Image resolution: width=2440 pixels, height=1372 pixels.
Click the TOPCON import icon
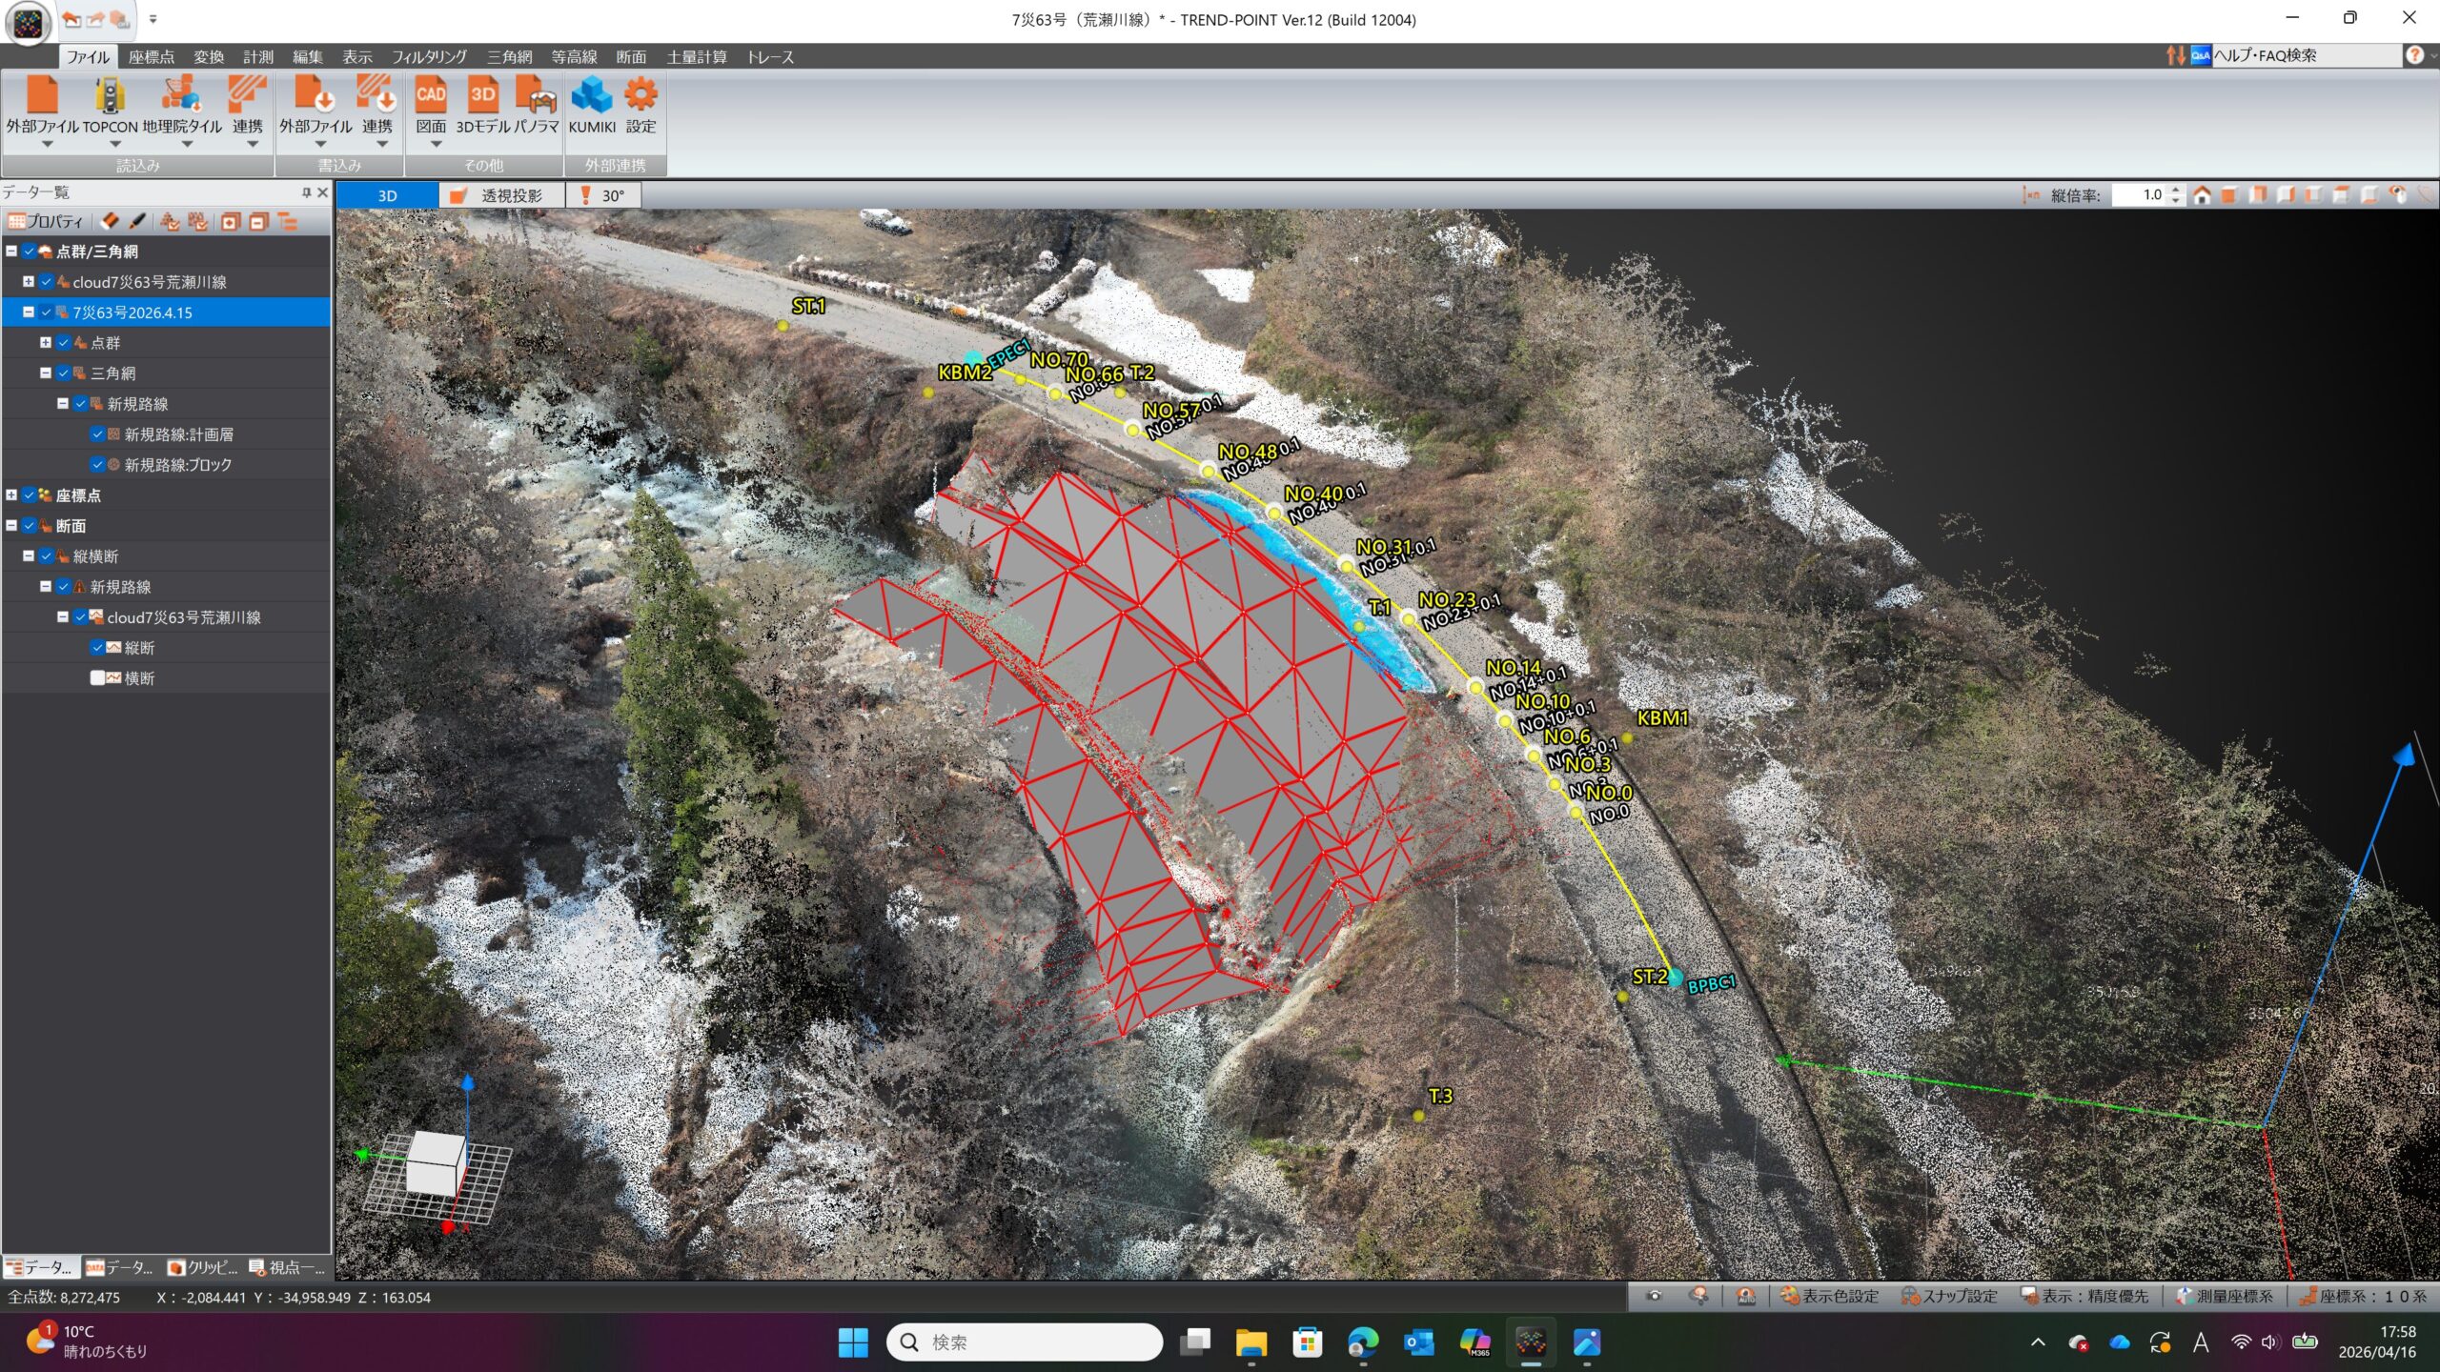click(x=110, y=95)
